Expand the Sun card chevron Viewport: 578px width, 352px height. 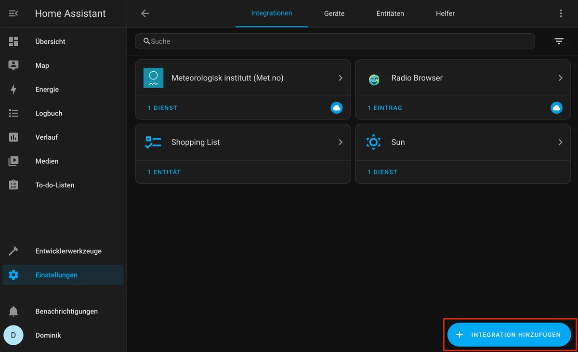pyautogui.click(x=560, y=142)
